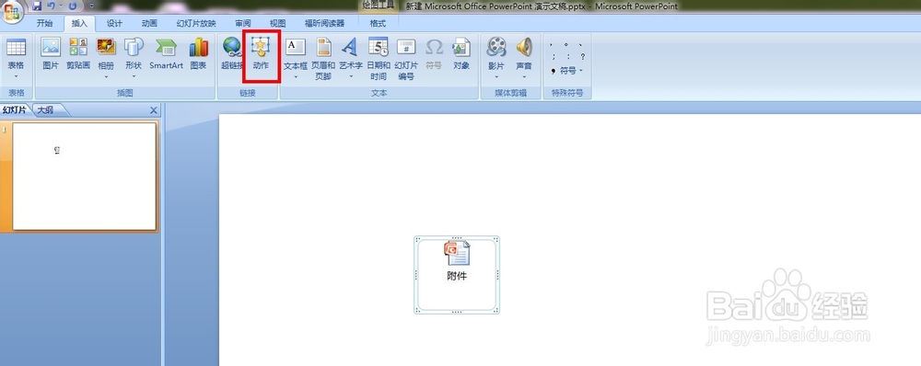Open the 符号 special symbols dropdown
Screen dimensions: 921x366
click(x=567, y=71)
